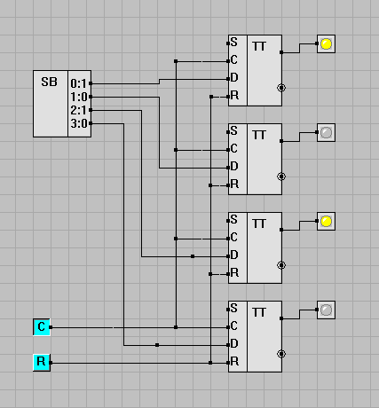Viewport: 379px width, 408px height.
Task: Click the unlit lamp of second trigger
Action: coord(326,132)
